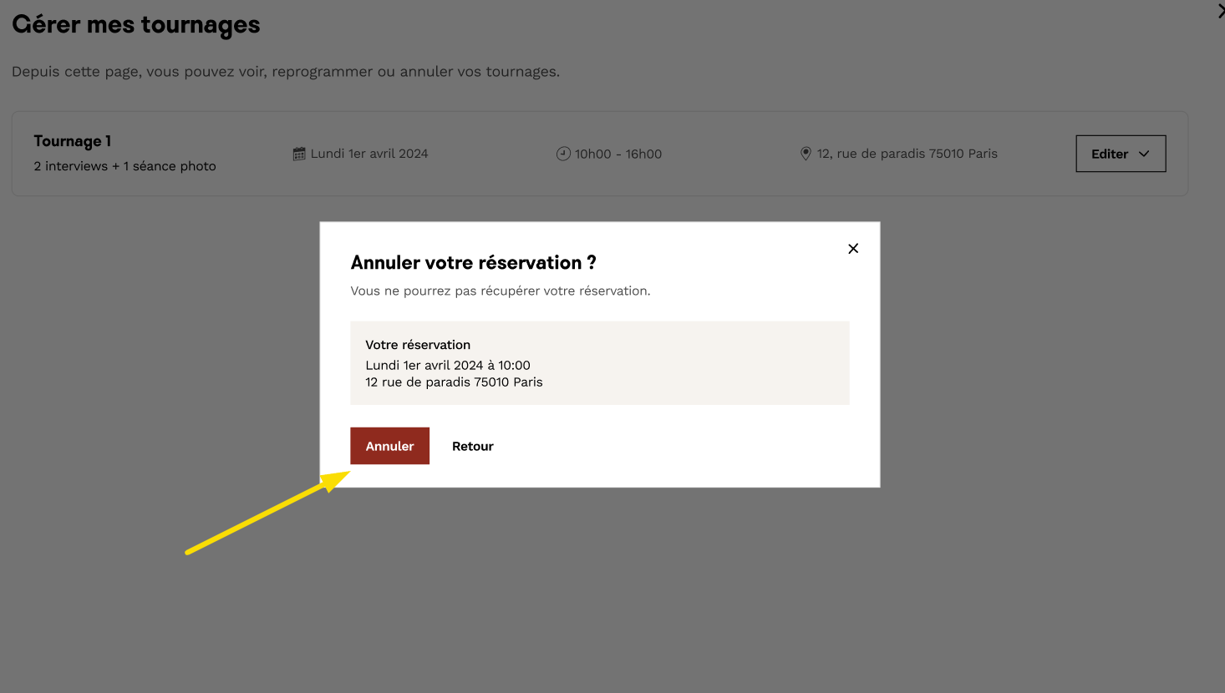
Task: Click the "2 interviews + 1 séance photo" subtitle
Action: 125,166
